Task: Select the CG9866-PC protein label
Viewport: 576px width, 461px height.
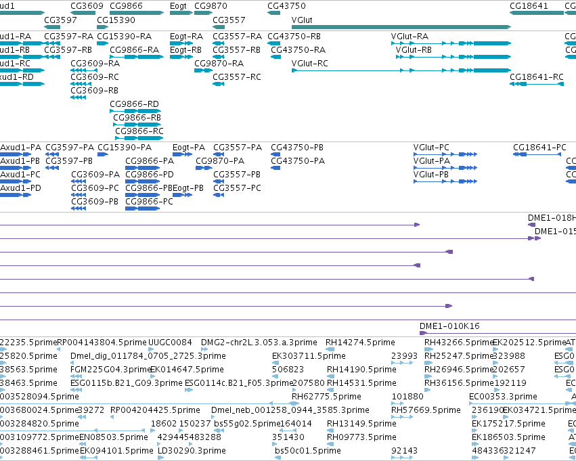Action: pyautogui.click(x=149, y=202)
